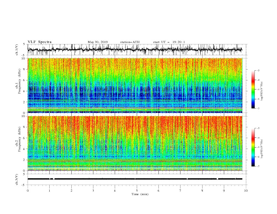Click inside the ch.1 spectrogram panel
Viewport: 277px width, 214px height.
(x=135, y=85)
